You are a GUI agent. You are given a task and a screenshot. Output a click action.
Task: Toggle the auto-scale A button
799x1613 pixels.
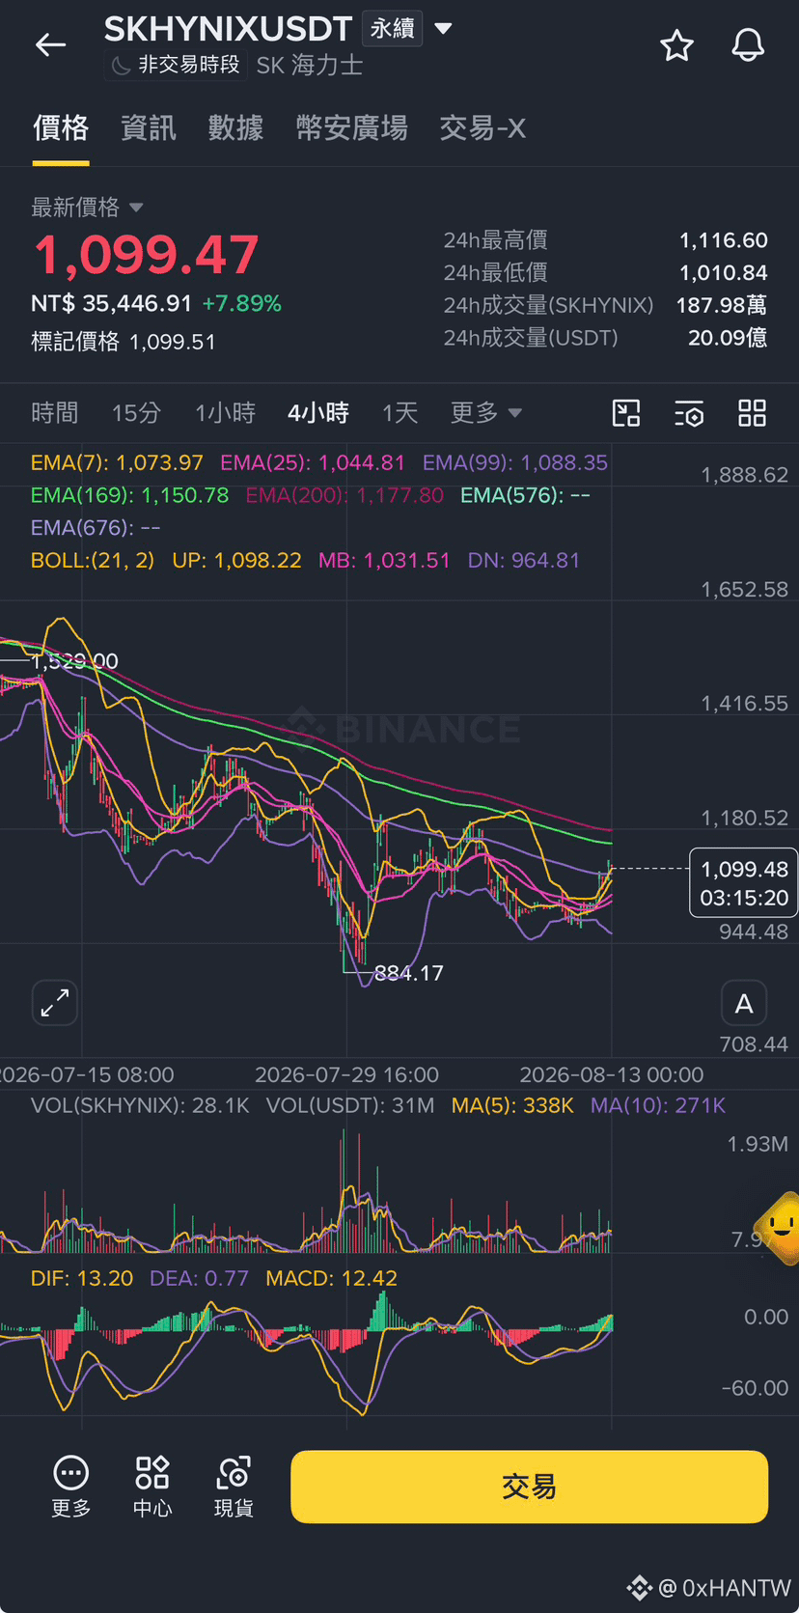(x=744, y=1004)
